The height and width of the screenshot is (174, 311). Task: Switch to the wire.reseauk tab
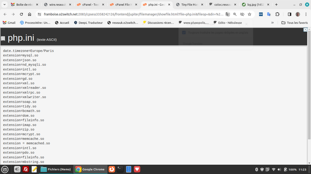pyautogui.click(x=58, y=5)
